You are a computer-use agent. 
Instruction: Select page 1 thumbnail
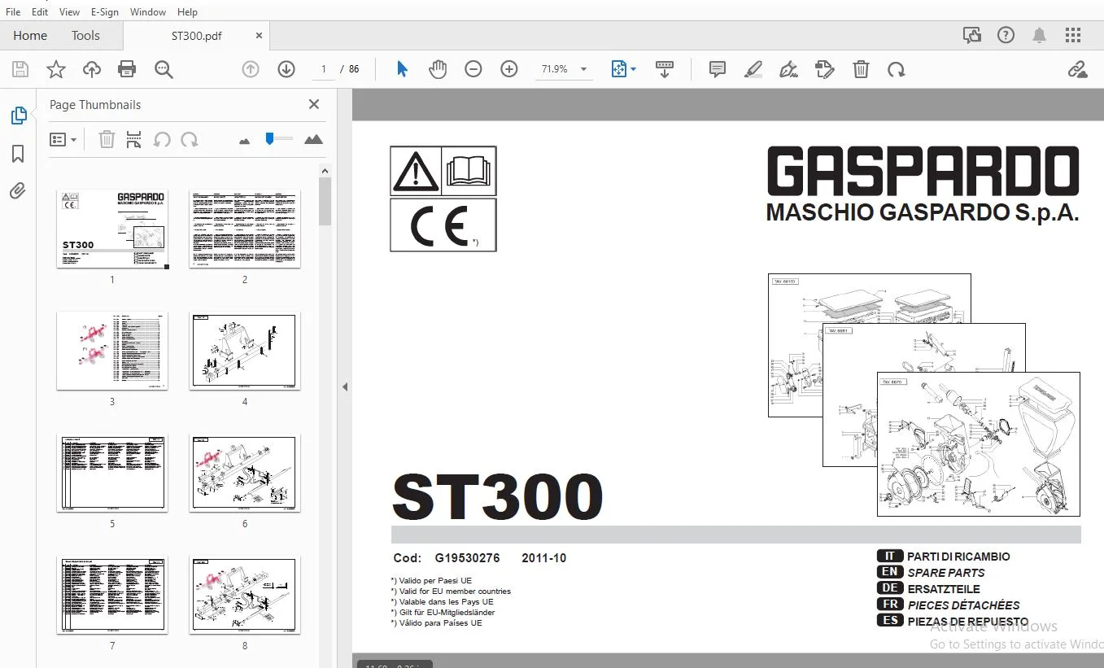(x=112, y=229)
